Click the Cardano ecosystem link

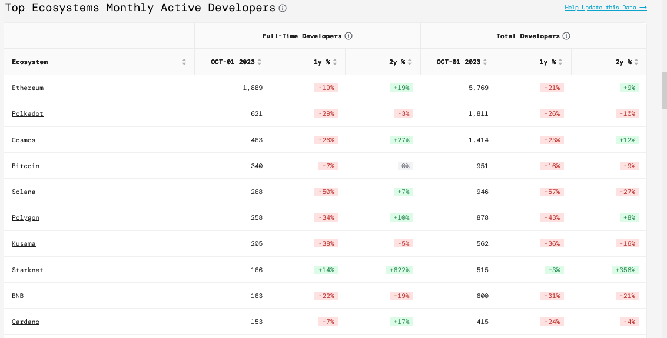(25, 322)
